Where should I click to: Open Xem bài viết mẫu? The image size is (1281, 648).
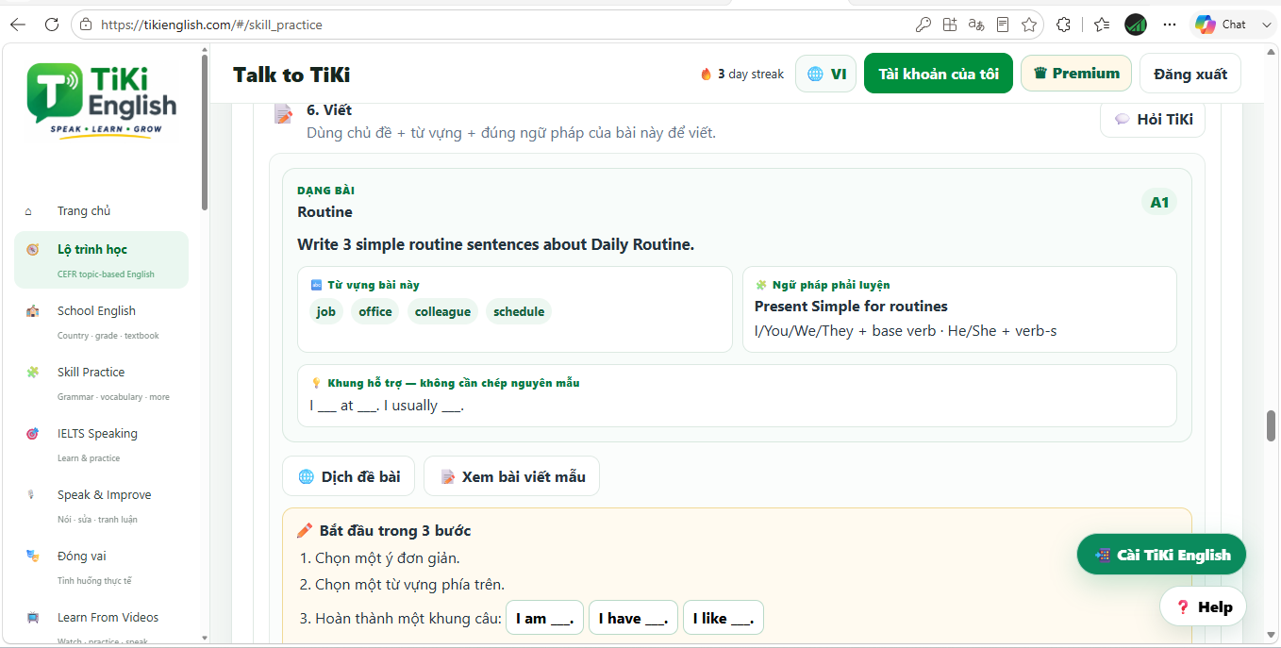[x=511, y=476]
